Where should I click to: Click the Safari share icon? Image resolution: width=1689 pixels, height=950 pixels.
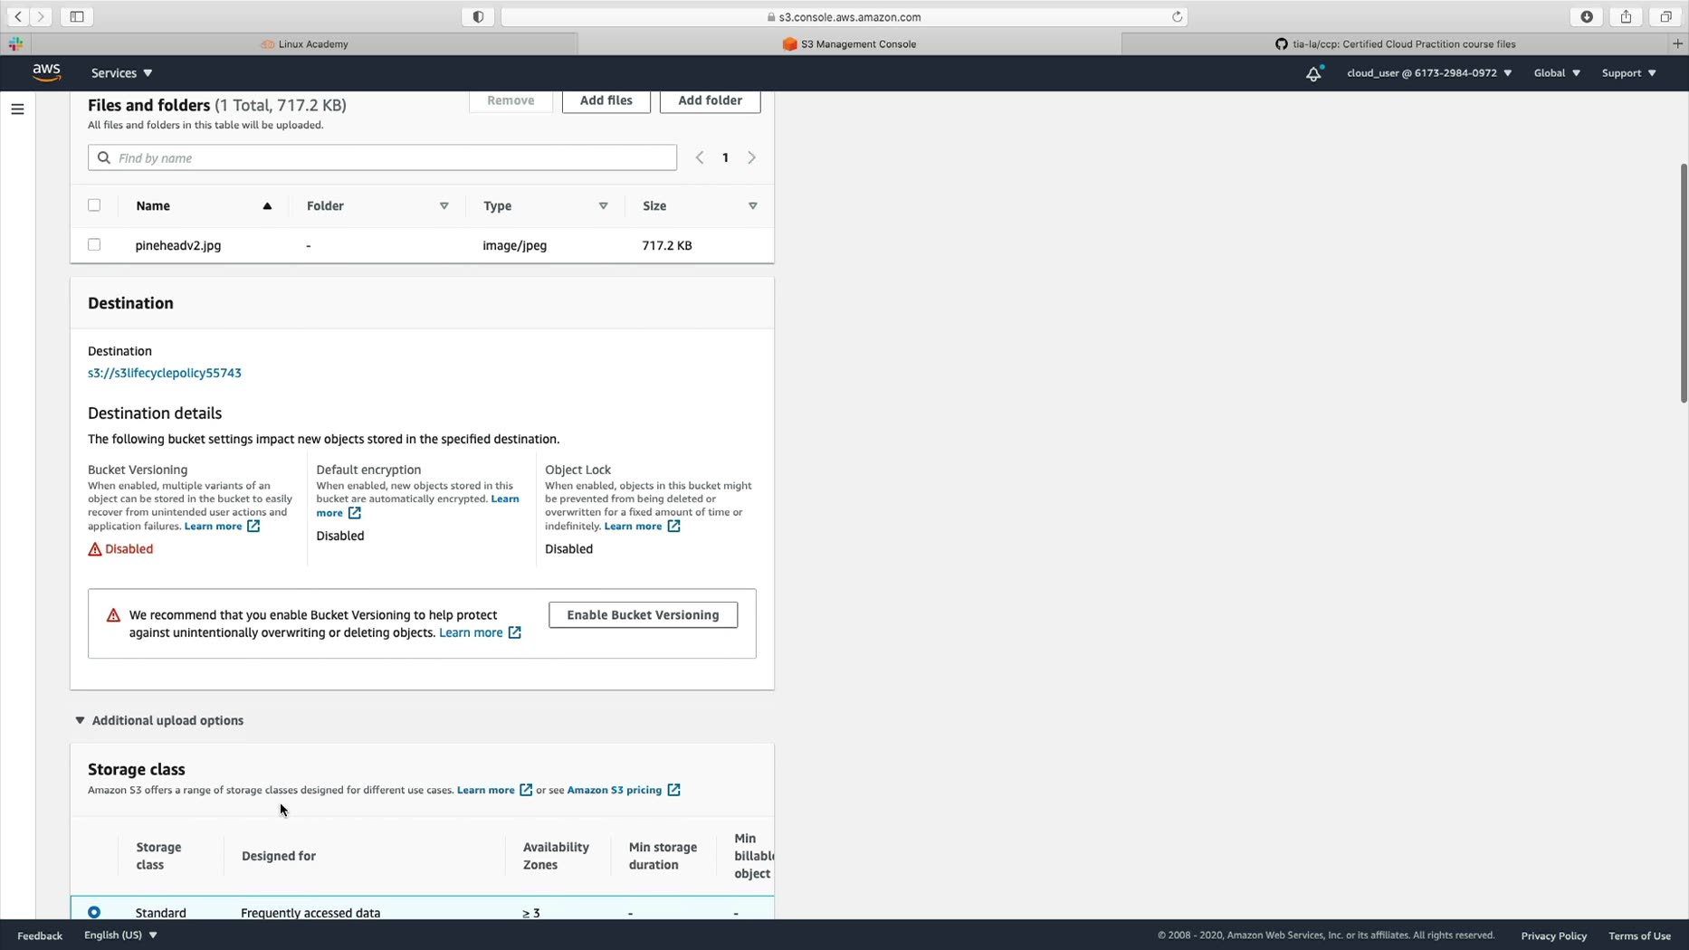[1626, 16]
